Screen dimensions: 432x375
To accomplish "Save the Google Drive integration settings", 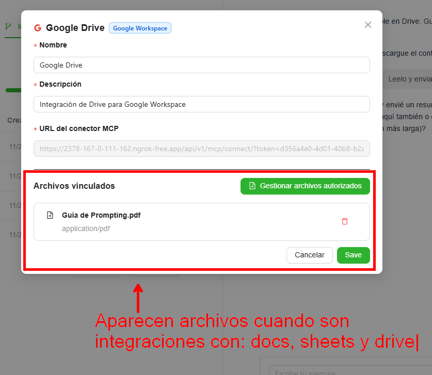I will click(353, 255).
